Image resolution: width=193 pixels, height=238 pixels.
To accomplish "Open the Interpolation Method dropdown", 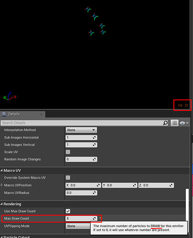I will (x=81, y=130).
